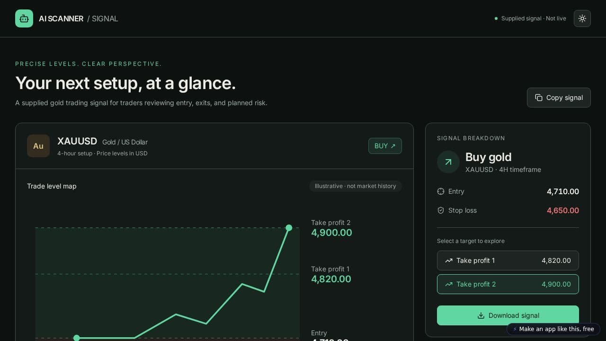The image size is (606, 341).
Task: Click the copy icon in Copy signal
Action: click(539, 98)
